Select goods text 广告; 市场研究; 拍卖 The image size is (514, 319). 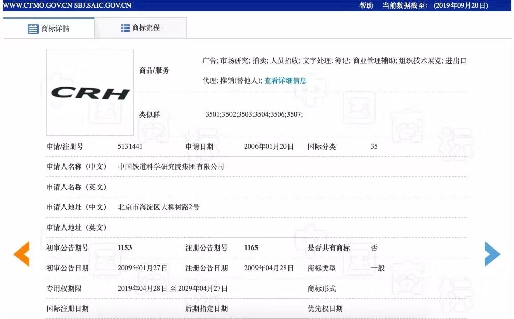[235, 61]
